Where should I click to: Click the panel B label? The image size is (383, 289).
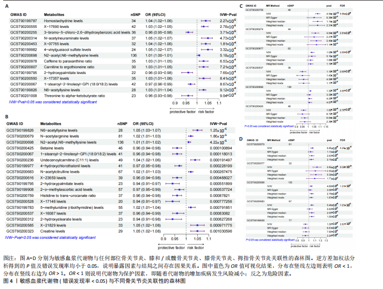pyautogui.click(x=5, y=117)
